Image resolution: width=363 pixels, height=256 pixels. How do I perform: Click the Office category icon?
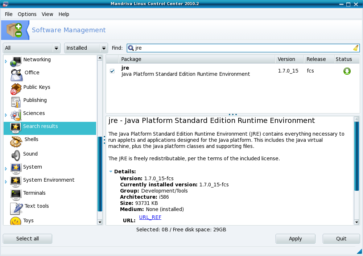tap(17, 74)
